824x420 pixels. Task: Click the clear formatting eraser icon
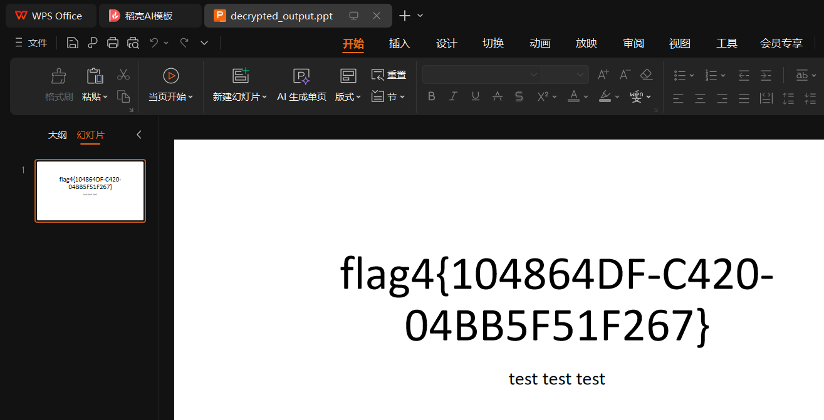point(647,74)
